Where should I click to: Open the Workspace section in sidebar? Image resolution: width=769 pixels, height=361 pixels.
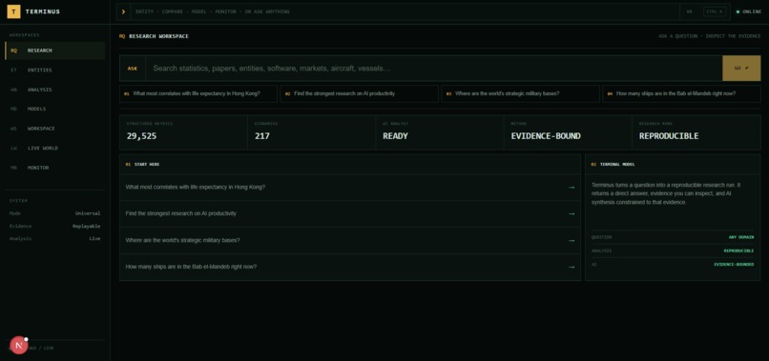click(55, 129)
